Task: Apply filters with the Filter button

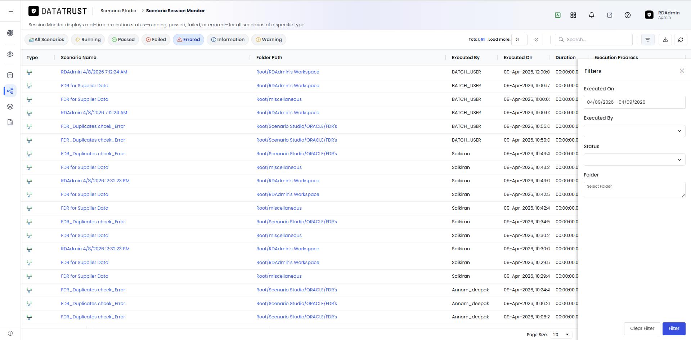Action: point(674,328)
